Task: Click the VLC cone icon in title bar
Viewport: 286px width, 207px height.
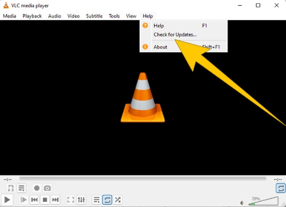Action: (6, 5)
